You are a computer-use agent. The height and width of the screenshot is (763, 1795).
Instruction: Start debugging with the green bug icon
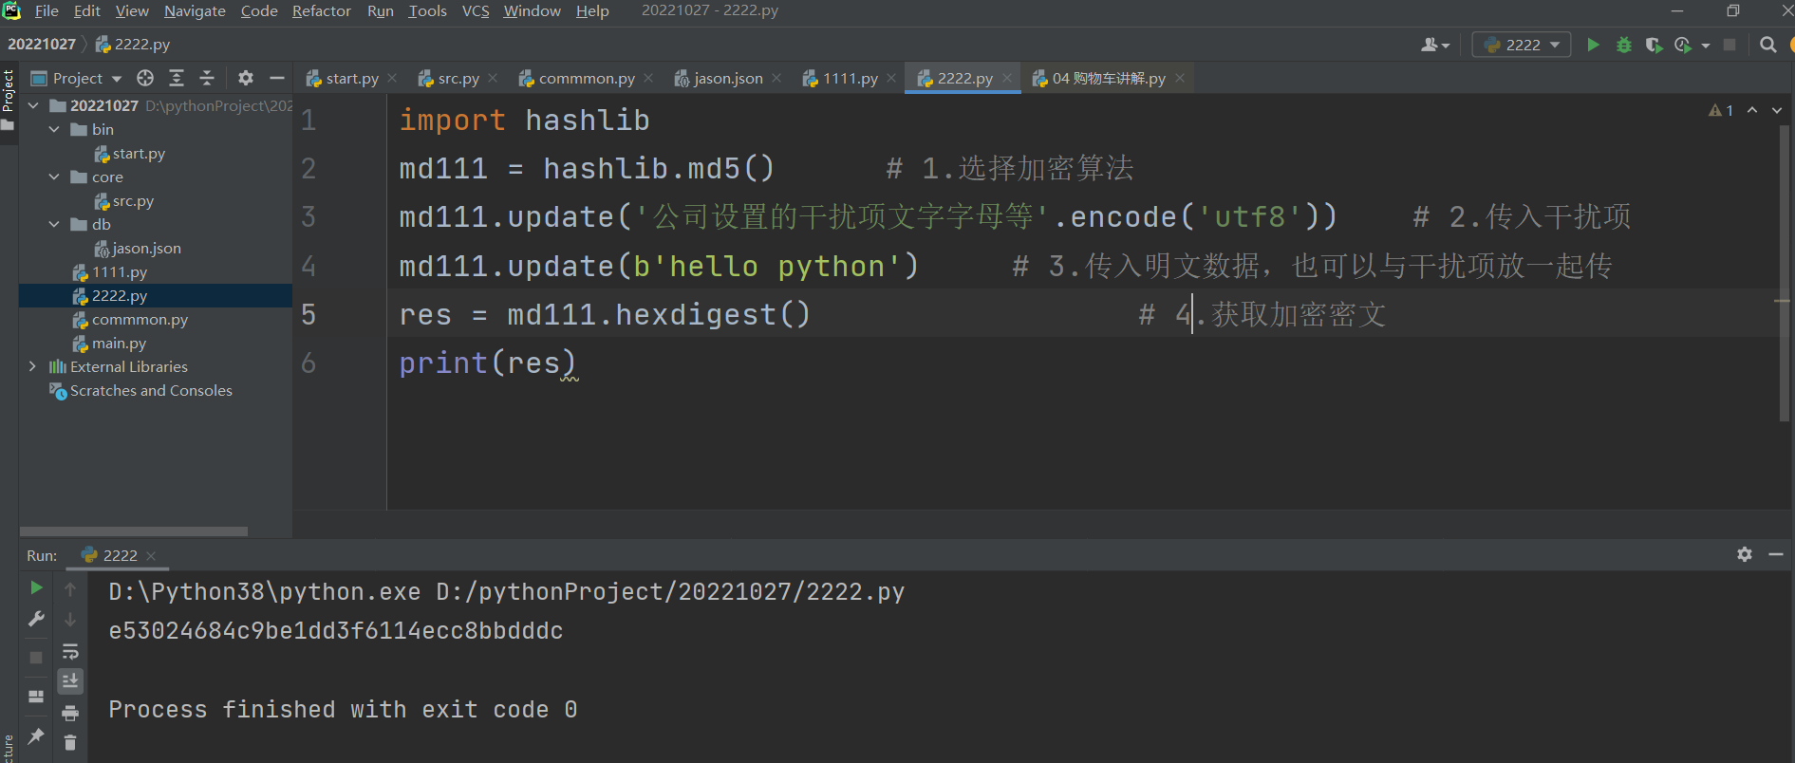click(x=1624, y=45)
